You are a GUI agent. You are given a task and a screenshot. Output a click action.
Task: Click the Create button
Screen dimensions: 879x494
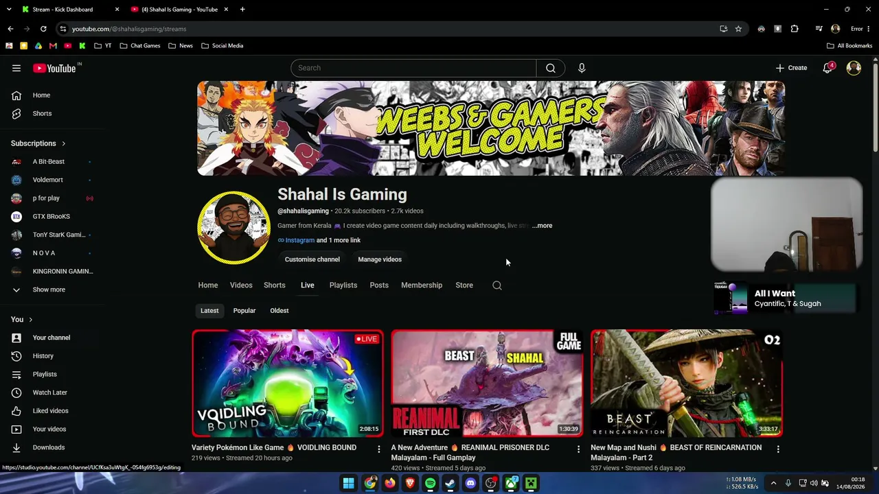[x=791, y=68]
